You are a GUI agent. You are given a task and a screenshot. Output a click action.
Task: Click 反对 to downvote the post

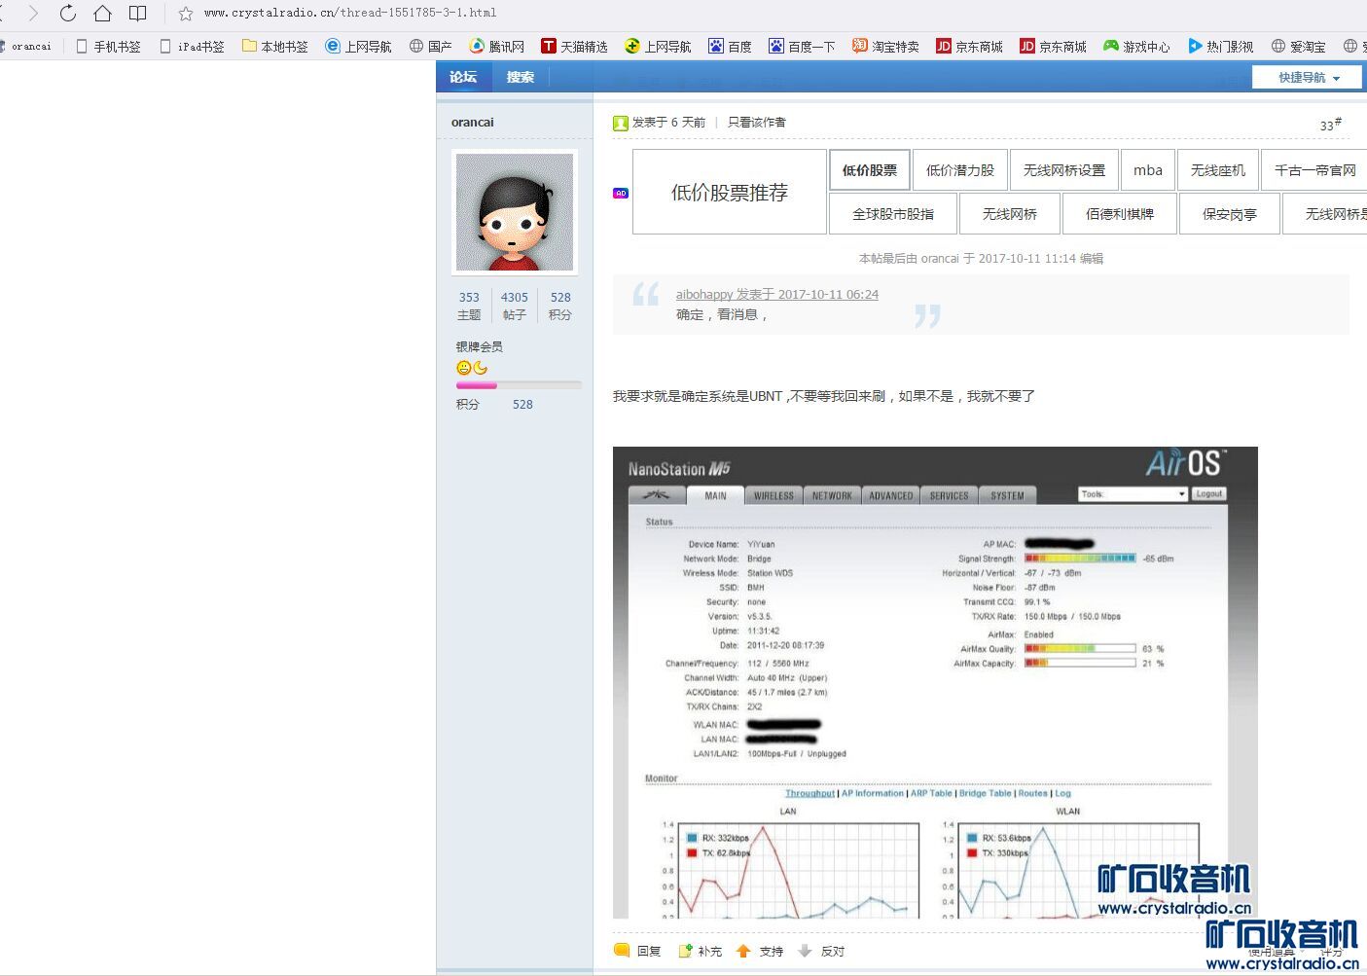click(821, 952)
